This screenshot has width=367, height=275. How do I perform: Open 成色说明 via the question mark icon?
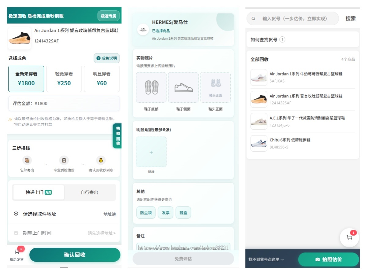pos(98,58)
